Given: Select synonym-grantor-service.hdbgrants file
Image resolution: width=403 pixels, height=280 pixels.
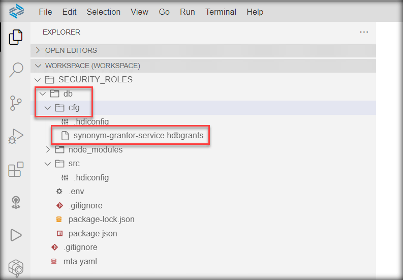Looking at the screenshot, I should click(x=139, y=136).
